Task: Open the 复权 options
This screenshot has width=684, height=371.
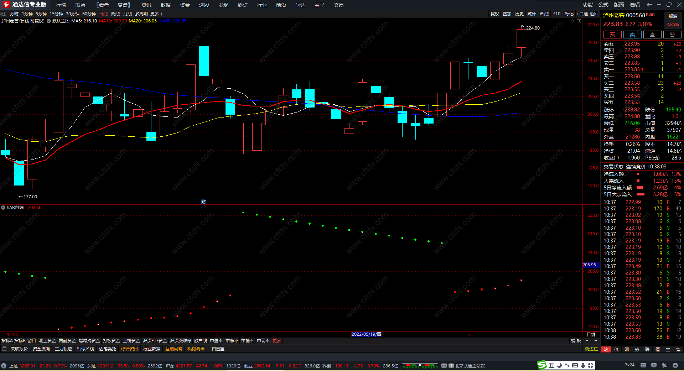Action: tap(495, 14)
